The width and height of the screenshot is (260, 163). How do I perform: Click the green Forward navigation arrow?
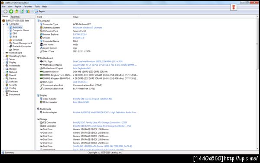[x=11, y=11]
